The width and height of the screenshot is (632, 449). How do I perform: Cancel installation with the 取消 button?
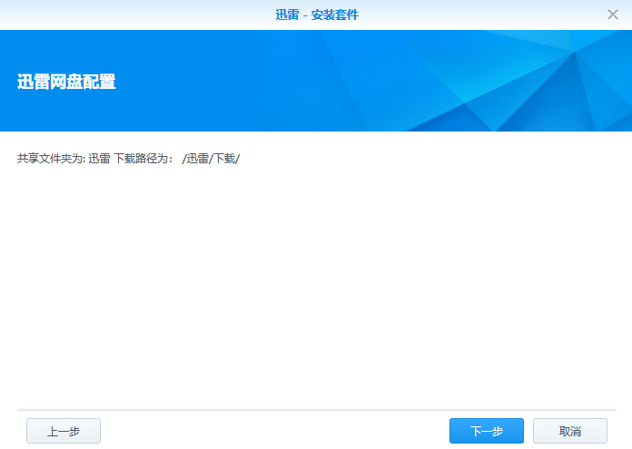[569, 431]
